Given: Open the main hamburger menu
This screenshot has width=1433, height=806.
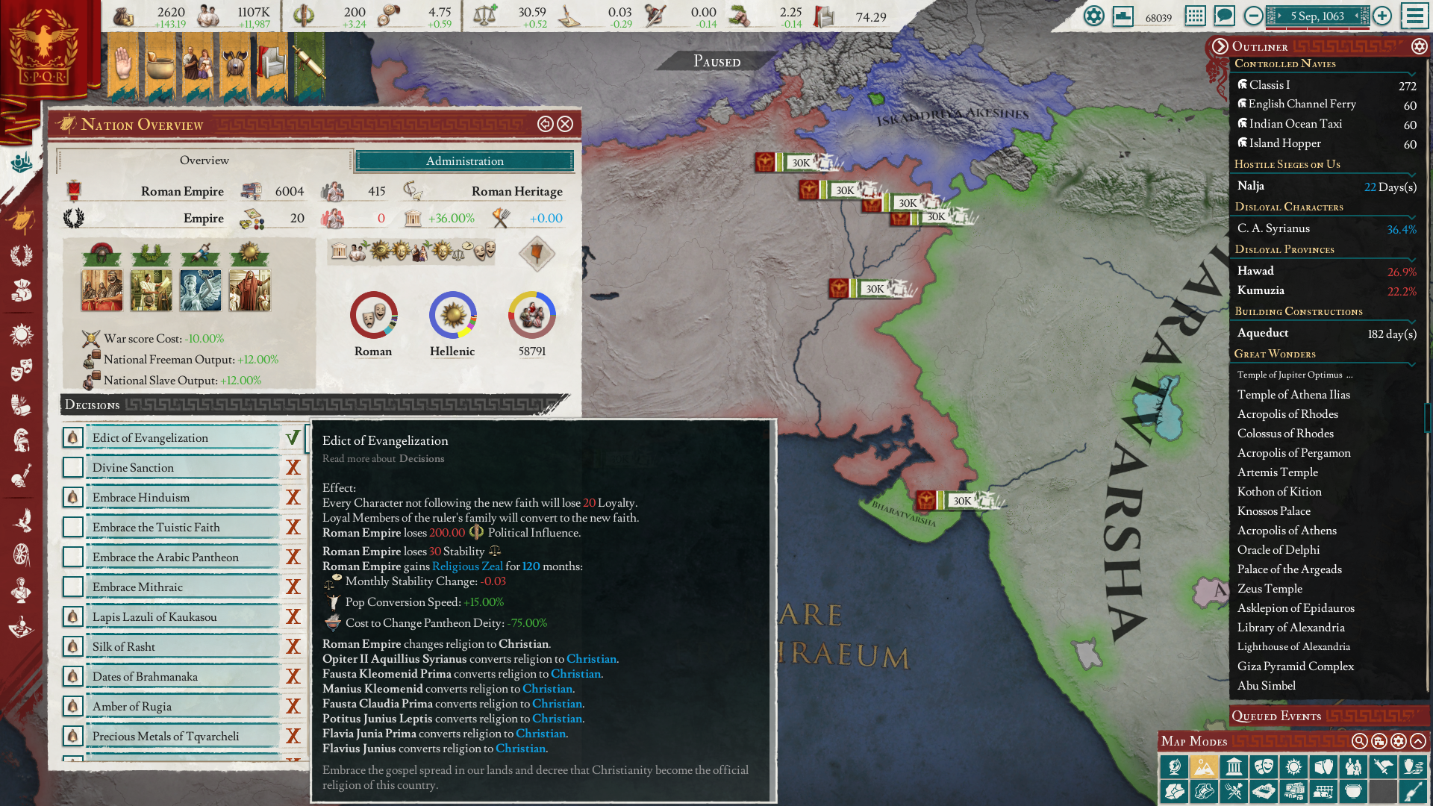Looking at the screenshot, I should coord(1414,16).
